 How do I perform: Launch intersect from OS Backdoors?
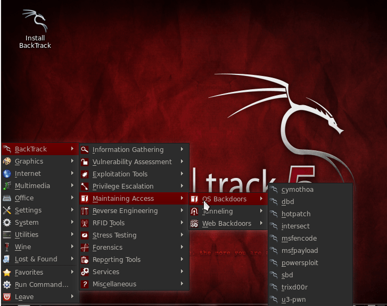(310, 226)
